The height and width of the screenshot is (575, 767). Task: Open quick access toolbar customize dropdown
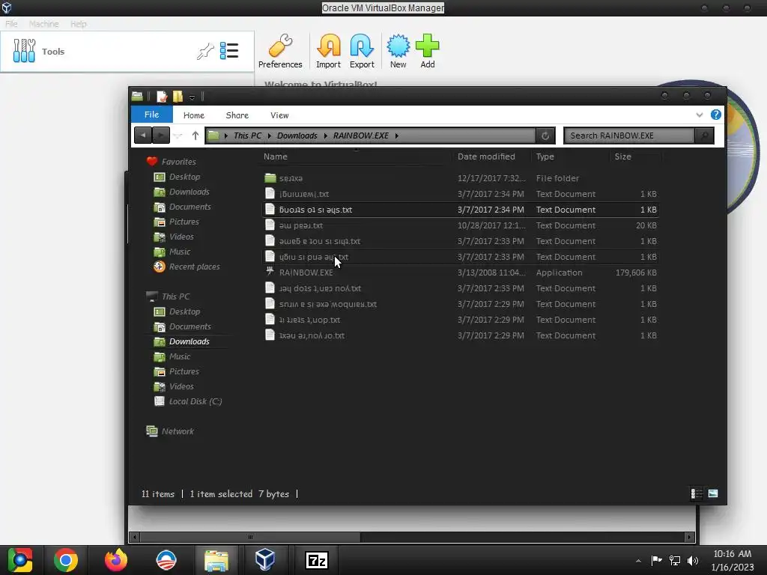point(192,97)
